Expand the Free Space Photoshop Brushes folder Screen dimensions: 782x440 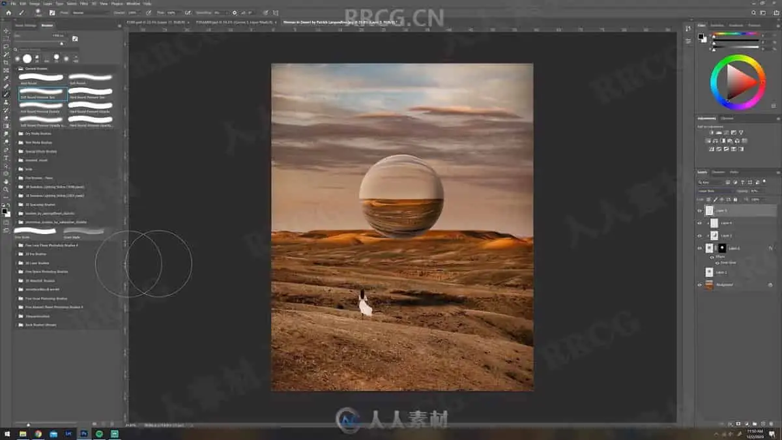click(16, 271)
